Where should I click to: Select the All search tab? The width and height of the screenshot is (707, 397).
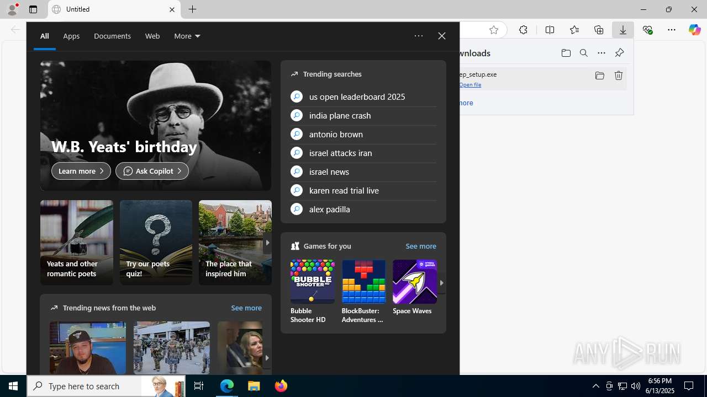[x=45, y=36]
